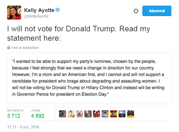Click the Voir la traduction link
The width and height of the screenshot is (179, 132).
[x=25, y=48]
